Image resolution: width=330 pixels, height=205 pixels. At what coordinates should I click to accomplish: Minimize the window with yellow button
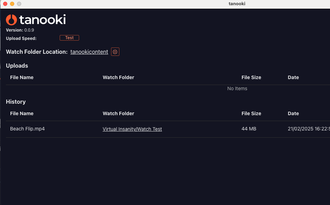coord(12,4)
